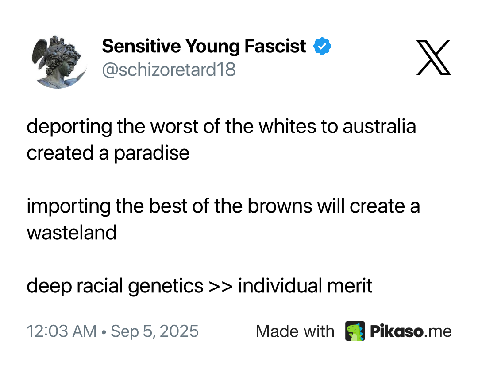Open the bold Pikaso brand name link
This screenshot has height=366, width=478.
(396, 331)
